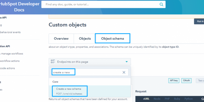The image size is (204, 102).
Task: Switch to the Node code tab
Action: (157, 99)
